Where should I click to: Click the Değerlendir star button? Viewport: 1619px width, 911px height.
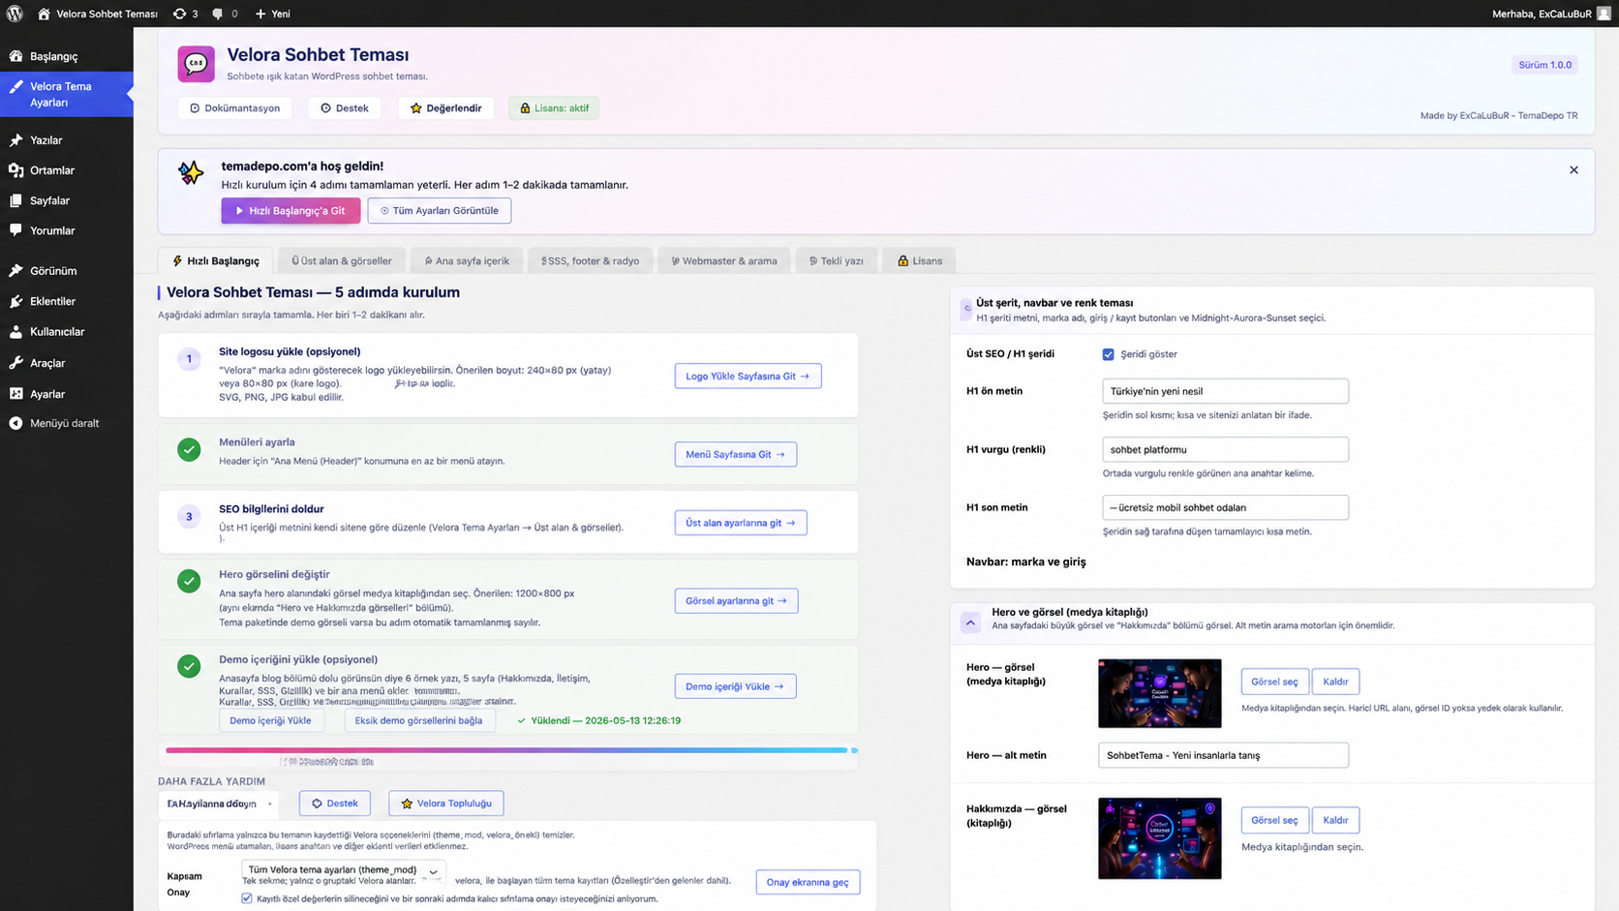point(446,108)
